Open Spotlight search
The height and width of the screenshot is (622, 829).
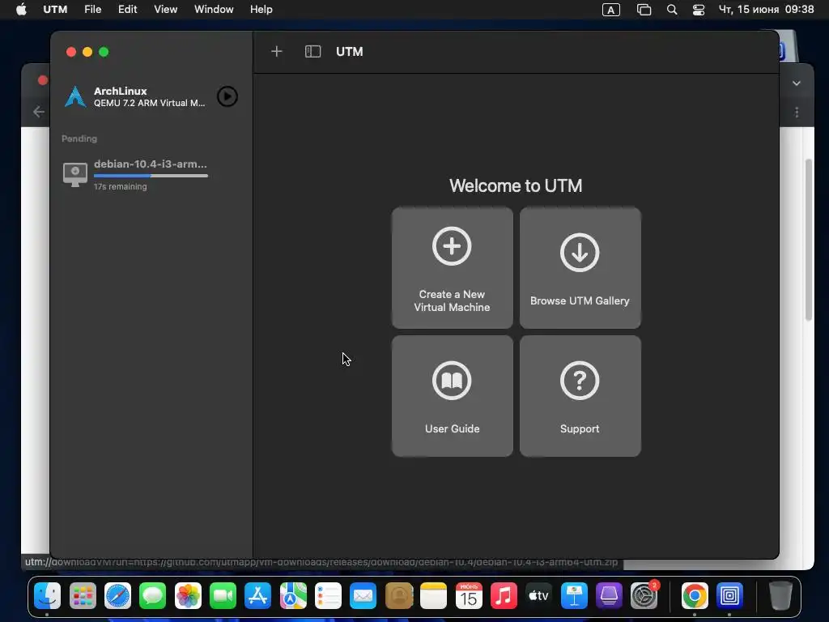pos(672,10)
